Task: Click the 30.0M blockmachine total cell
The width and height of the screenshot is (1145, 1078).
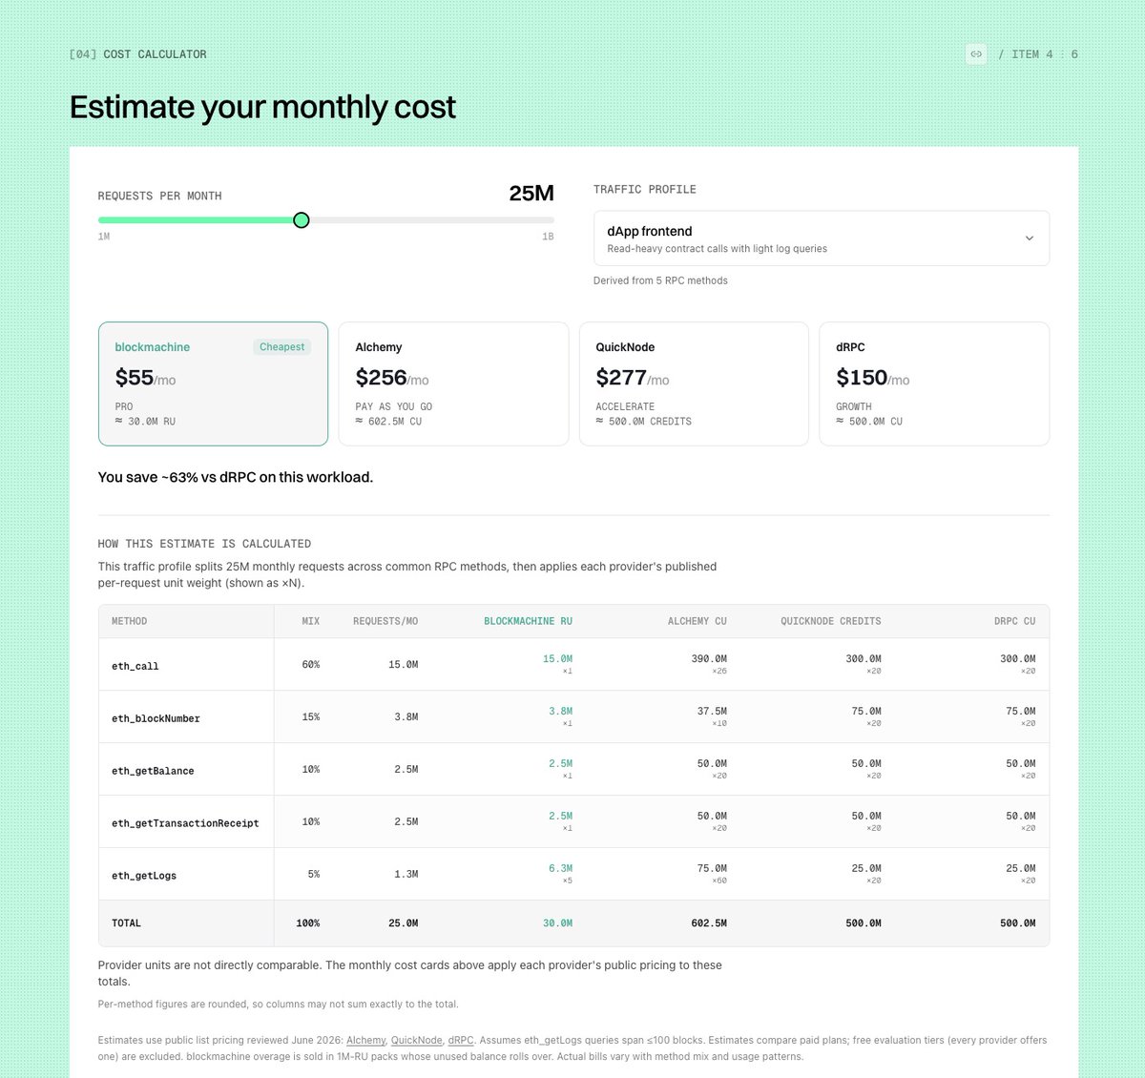Action: click(x=557, y=923)
